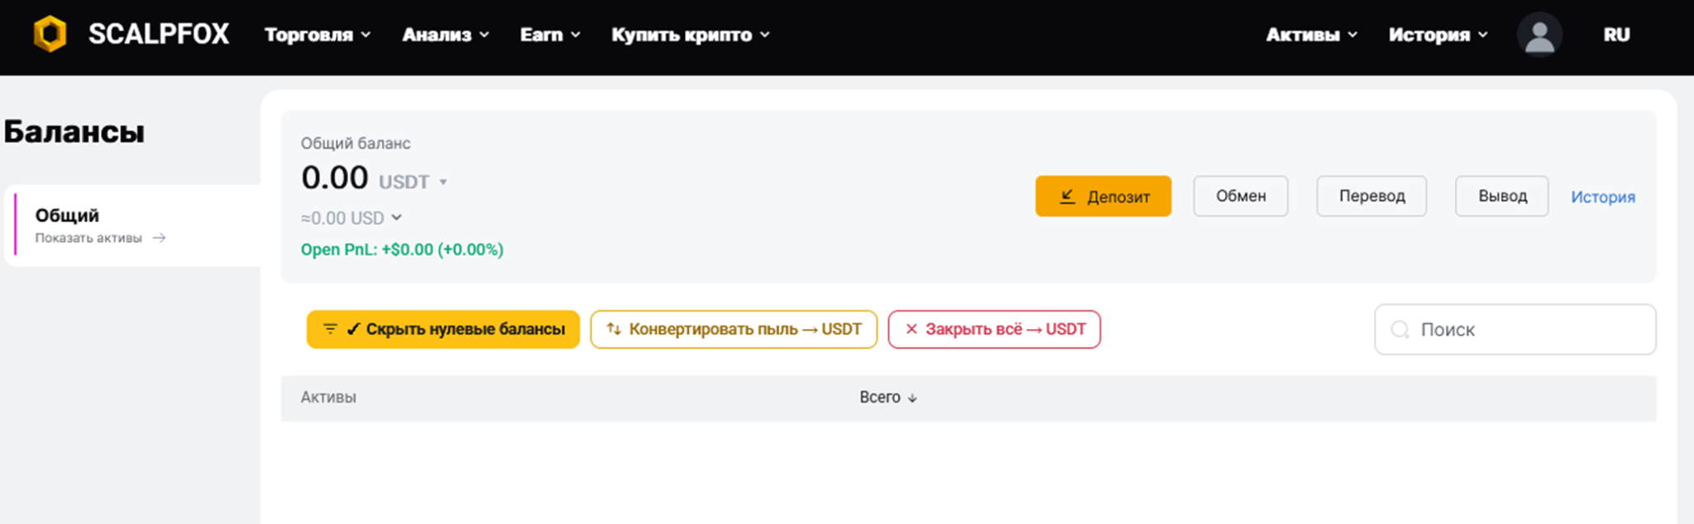Toggle Скрыть нулевые балансы filter
Image resolution: width=1694 pixels, height=524 pixels.
coord(443,329)
